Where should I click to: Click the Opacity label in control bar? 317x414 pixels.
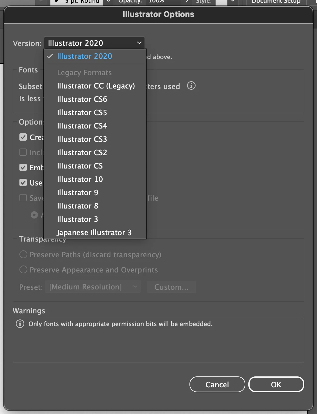point(130,2)
